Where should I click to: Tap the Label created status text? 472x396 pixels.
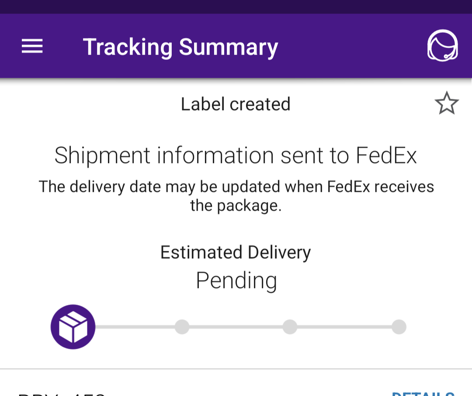(x=236, y=104)
